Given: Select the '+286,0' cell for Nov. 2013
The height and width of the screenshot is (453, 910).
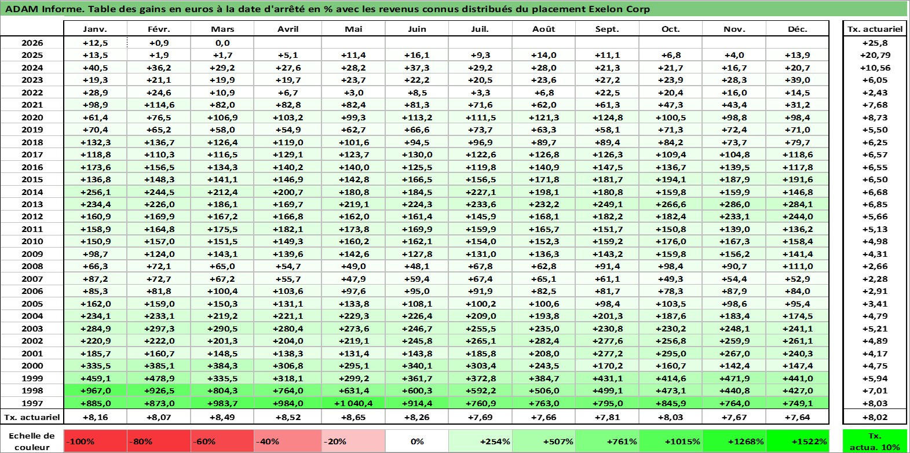Looking at the screenshot, I should [x=734, y=204].
